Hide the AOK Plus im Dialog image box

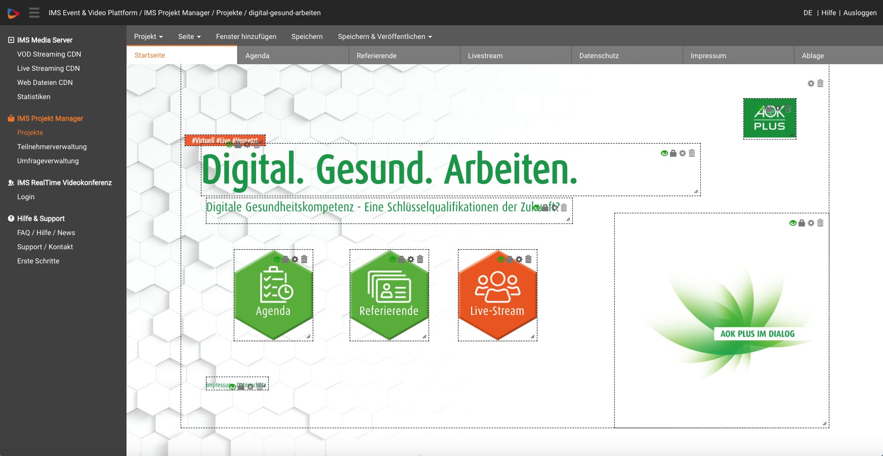792,223
